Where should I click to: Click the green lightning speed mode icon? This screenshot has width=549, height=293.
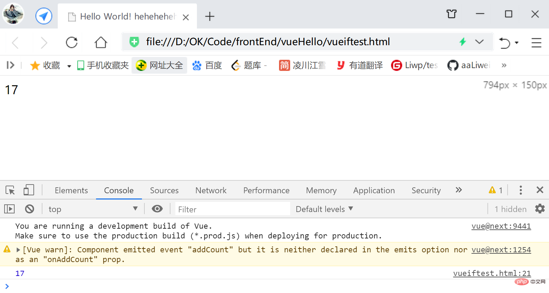coord(463,42)
